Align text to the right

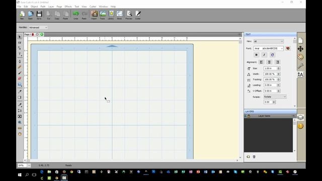click(x=277, y=62)
